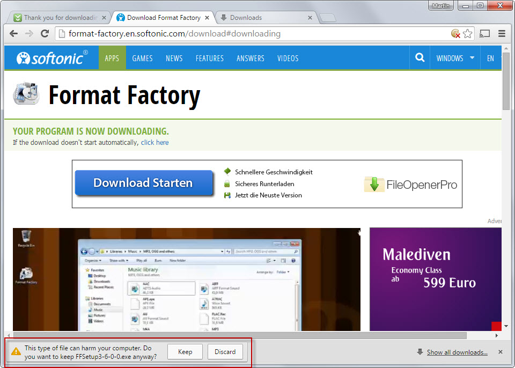Open VIDEOS menu item
The width and height of the screenshot is (515, 368).
[x=288, y=58]
